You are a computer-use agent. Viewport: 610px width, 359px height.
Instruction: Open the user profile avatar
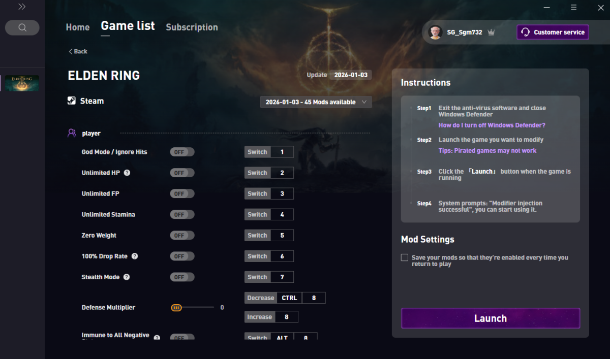point(435,32)
